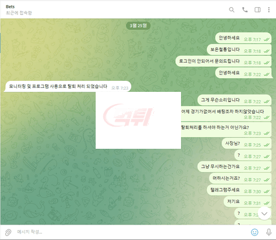Image resolution: width=276 pixels, height=240 pixels.
Task: Jump to bottom with round down-arrow button
Action: [x=264, y=213]
